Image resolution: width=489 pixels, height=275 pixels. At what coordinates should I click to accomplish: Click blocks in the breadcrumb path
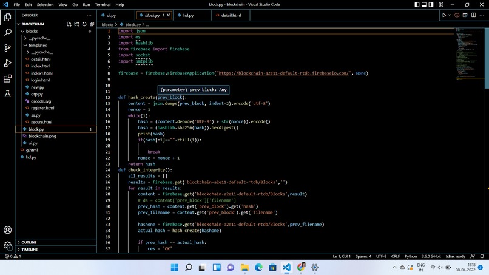coord(107,25)
